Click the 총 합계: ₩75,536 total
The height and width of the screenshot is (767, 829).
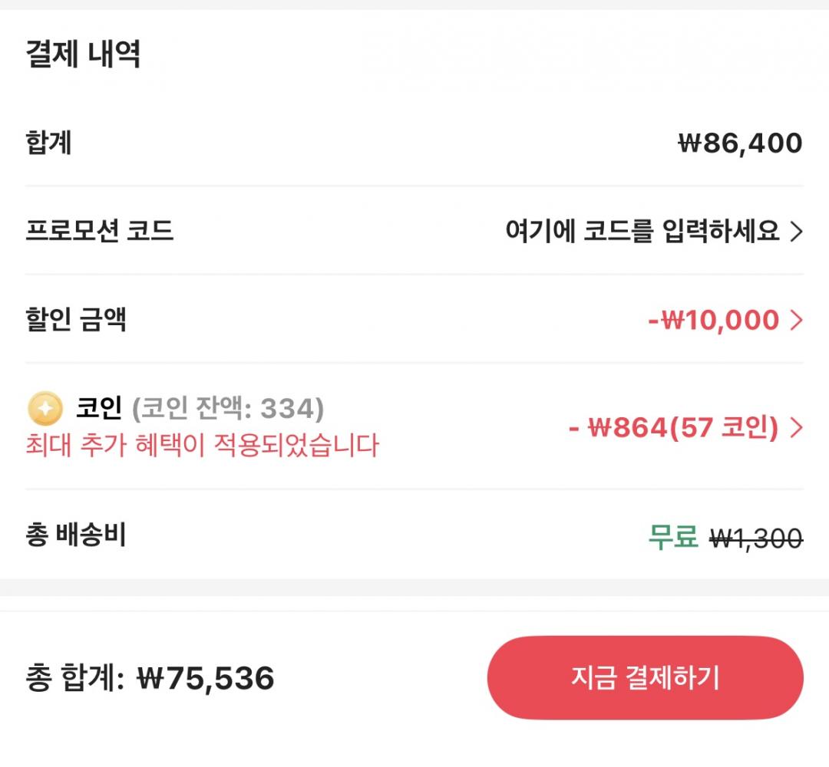click(150, 679)
